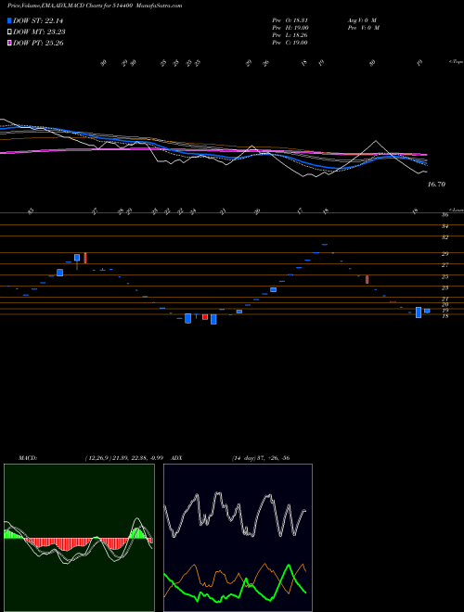464x612 pixels.
Task: Click the 'Pre O: 18.31' open value
Action: 290,20
